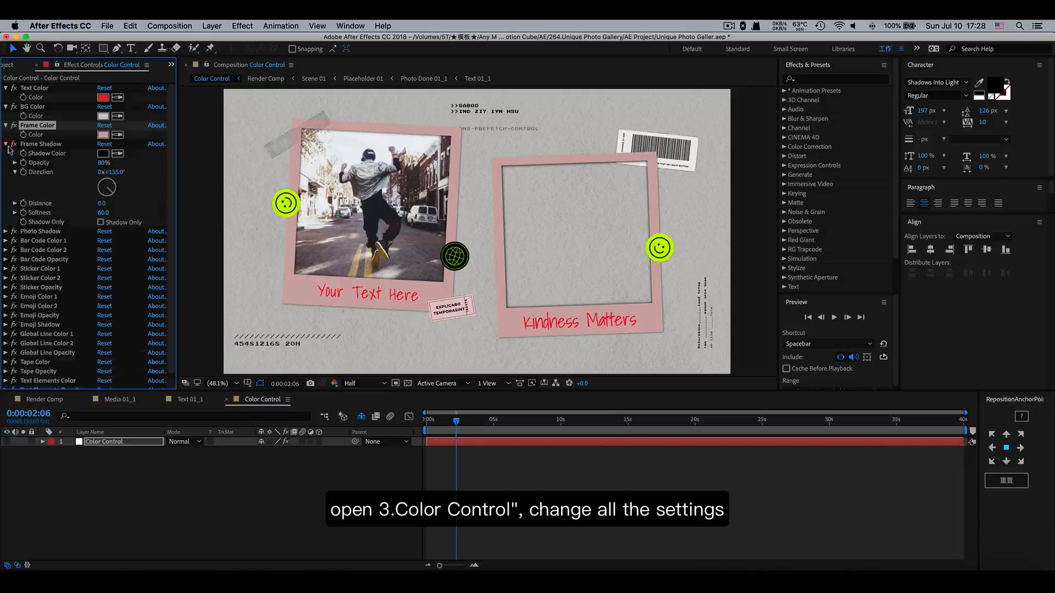This screenshot has height=593, width=1055.
Task: Click the Snapping toggle icon
Action: tap(291, 48)
